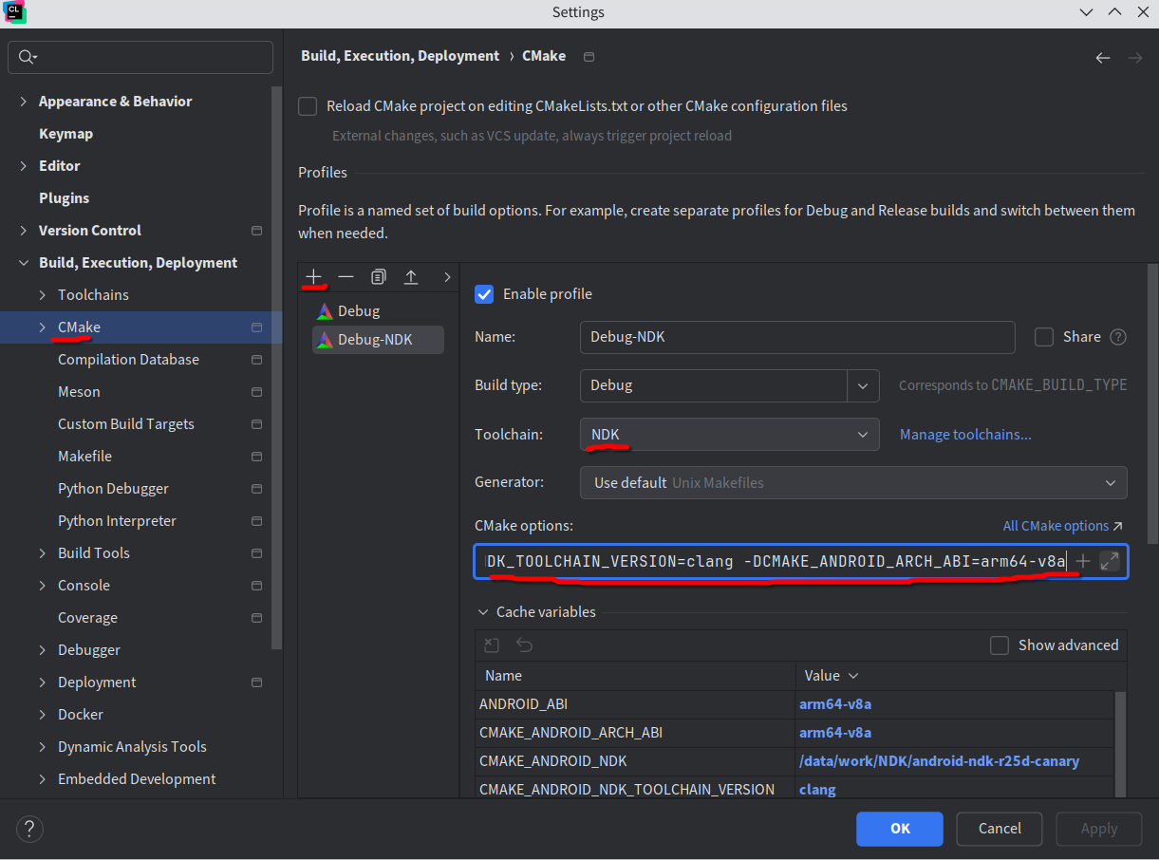Click the cache variables delete icon
This screenshot has width=1159, height=860.
click(492, 645)
